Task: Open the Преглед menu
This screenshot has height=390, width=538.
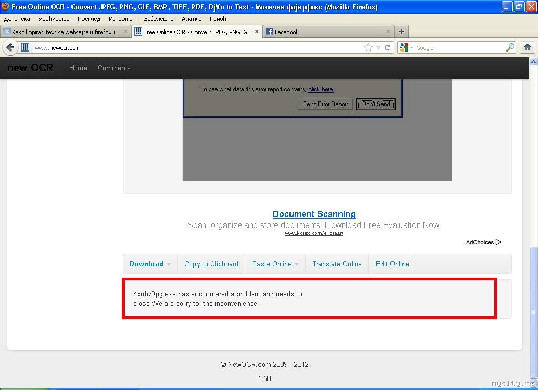Action: pyautogui.click(x=89, y=19)
